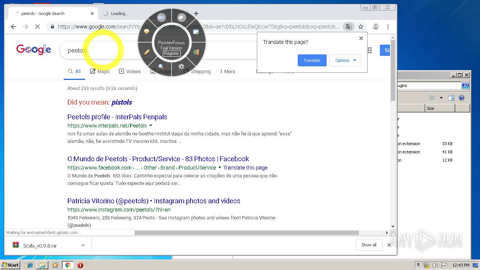Toggle the spotlight bulb tool in PointerFocus
The width and height of the screenshot is (480, 270).
(147, 32)
